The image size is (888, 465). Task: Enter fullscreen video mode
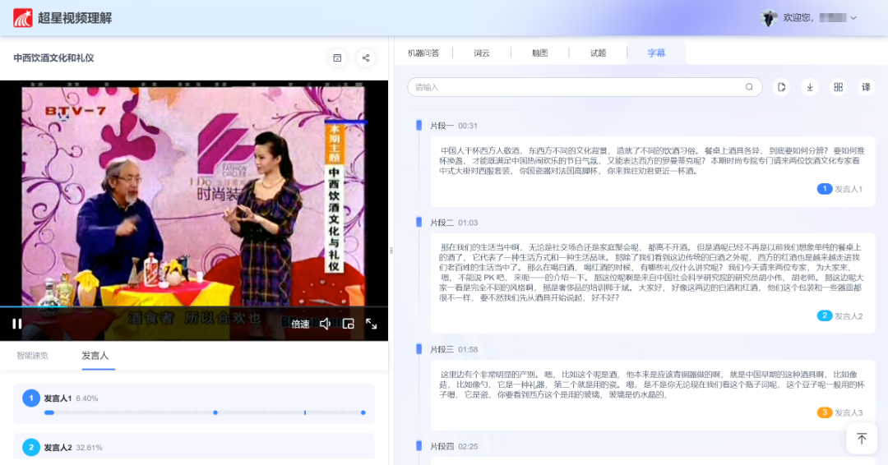(372, 324)
